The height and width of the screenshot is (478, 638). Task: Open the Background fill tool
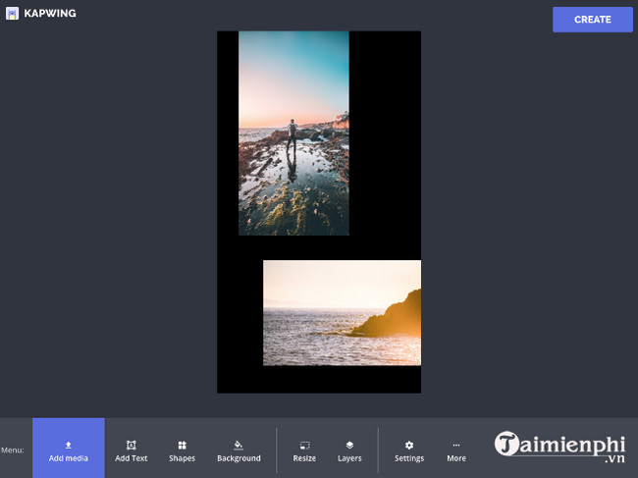click(239, 451)
